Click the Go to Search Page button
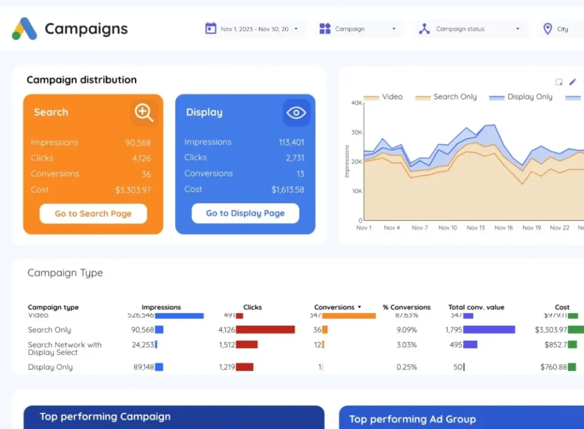 click(93, 213)
